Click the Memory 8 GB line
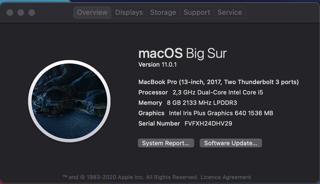 click(188, 103)
